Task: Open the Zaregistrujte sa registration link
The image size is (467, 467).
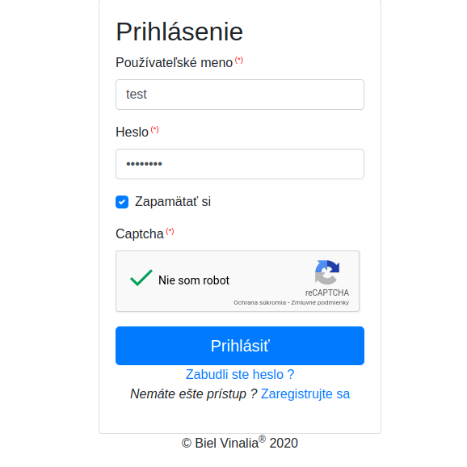Action: tap(305, 393)
